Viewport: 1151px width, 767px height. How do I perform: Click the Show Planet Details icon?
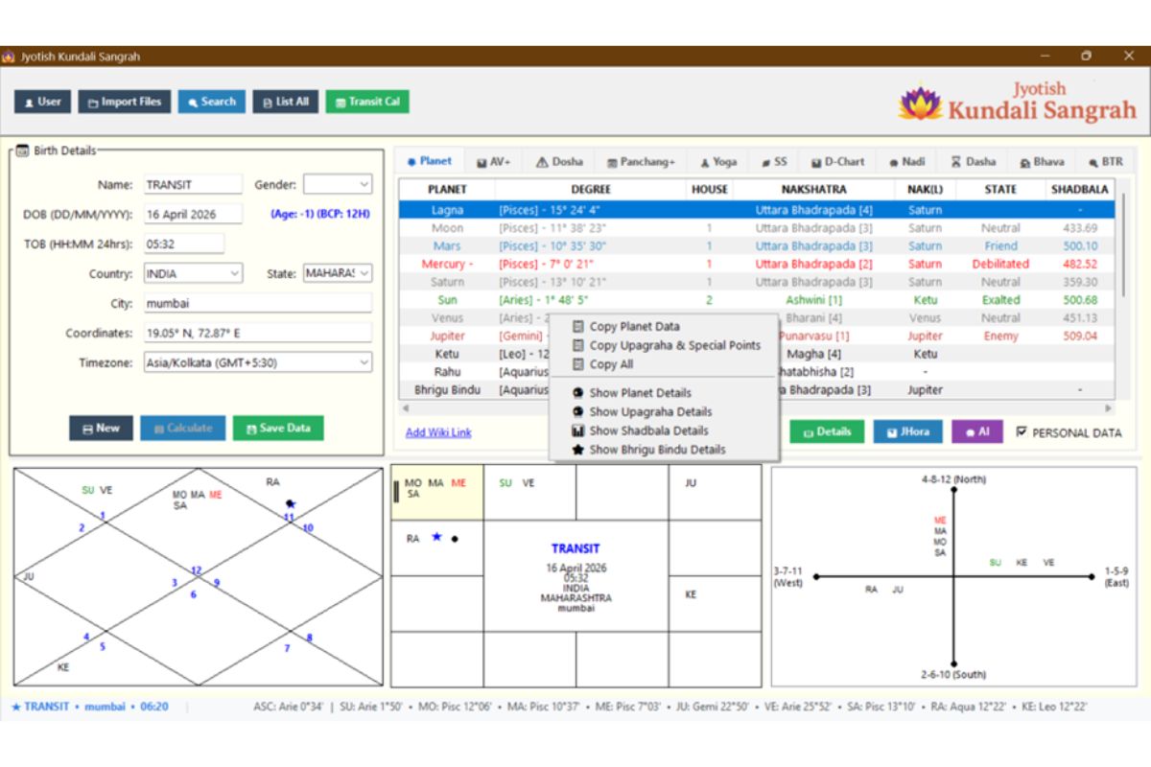pos(577,393)
